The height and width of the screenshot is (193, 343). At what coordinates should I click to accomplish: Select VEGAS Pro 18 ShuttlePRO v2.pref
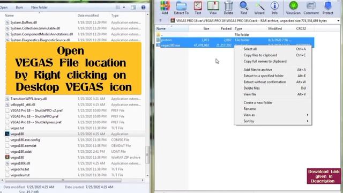(36, 110)
